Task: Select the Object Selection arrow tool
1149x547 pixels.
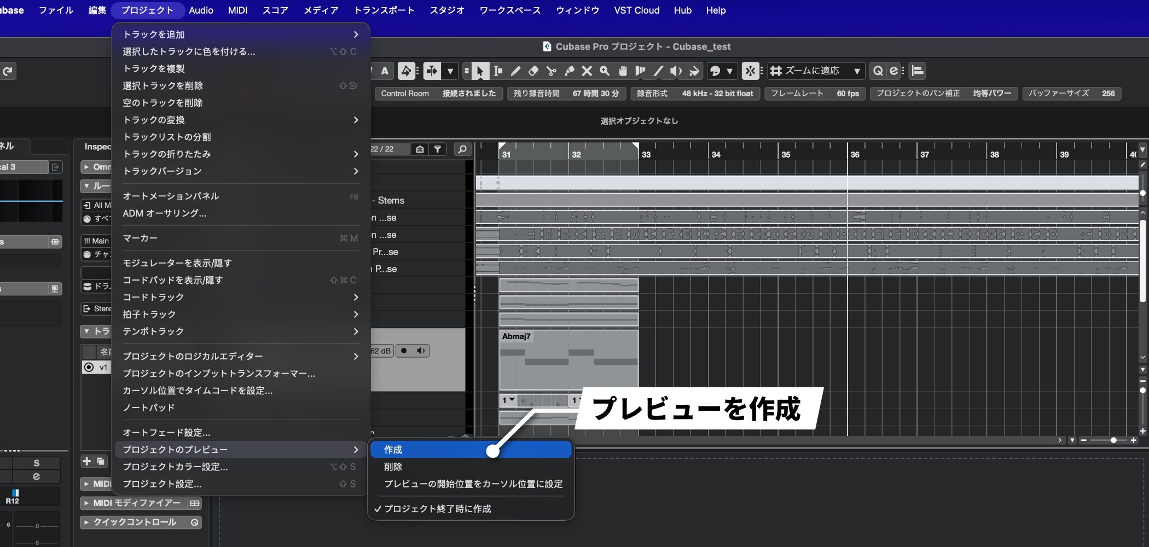Action: 480,71
